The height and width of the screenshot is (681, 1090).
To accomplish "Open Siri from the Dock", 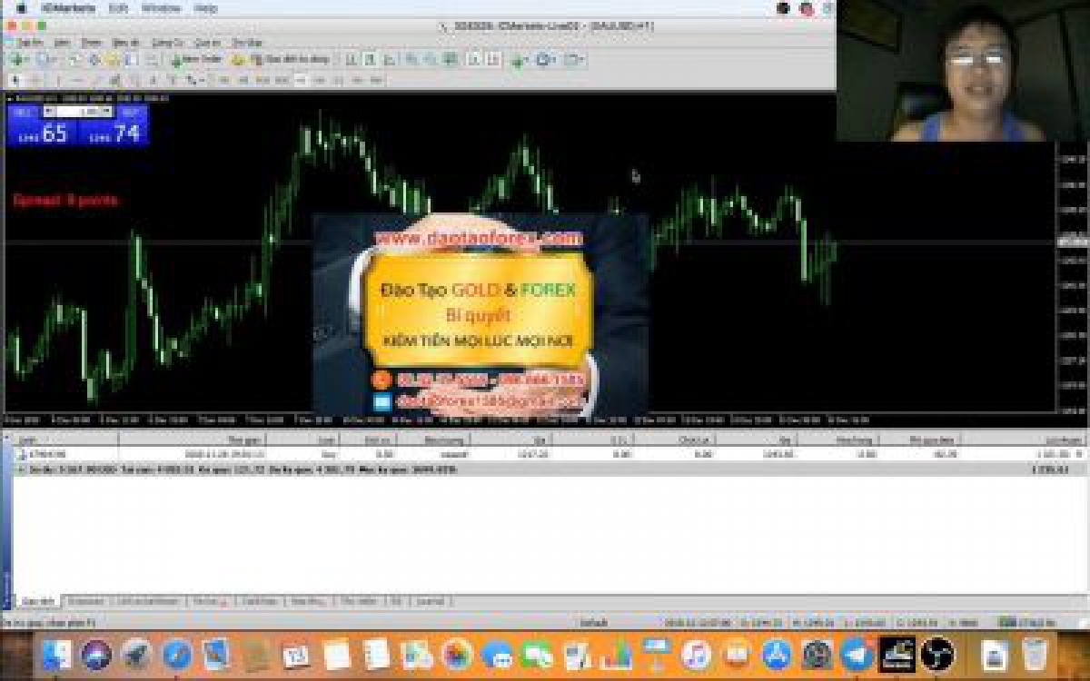I will click(95, 654).
